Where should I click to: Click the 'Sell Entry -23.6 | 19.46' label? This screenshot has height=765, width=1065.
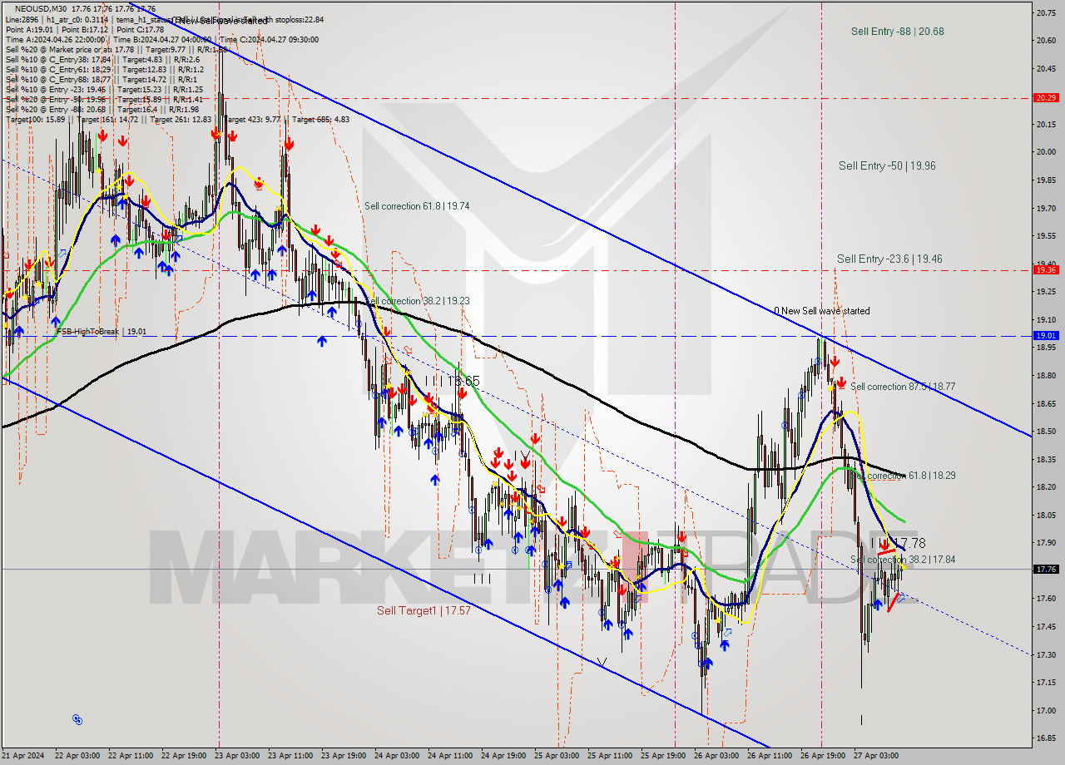pyautogui.click(x=889, y=259)
